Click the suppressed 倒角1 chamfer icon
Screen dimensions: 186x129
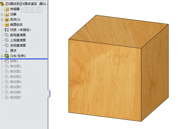7,61
